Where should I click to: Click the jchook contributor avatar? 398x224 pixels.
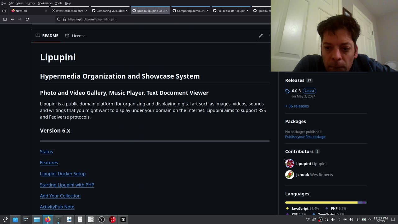click(x=289, y=175)
